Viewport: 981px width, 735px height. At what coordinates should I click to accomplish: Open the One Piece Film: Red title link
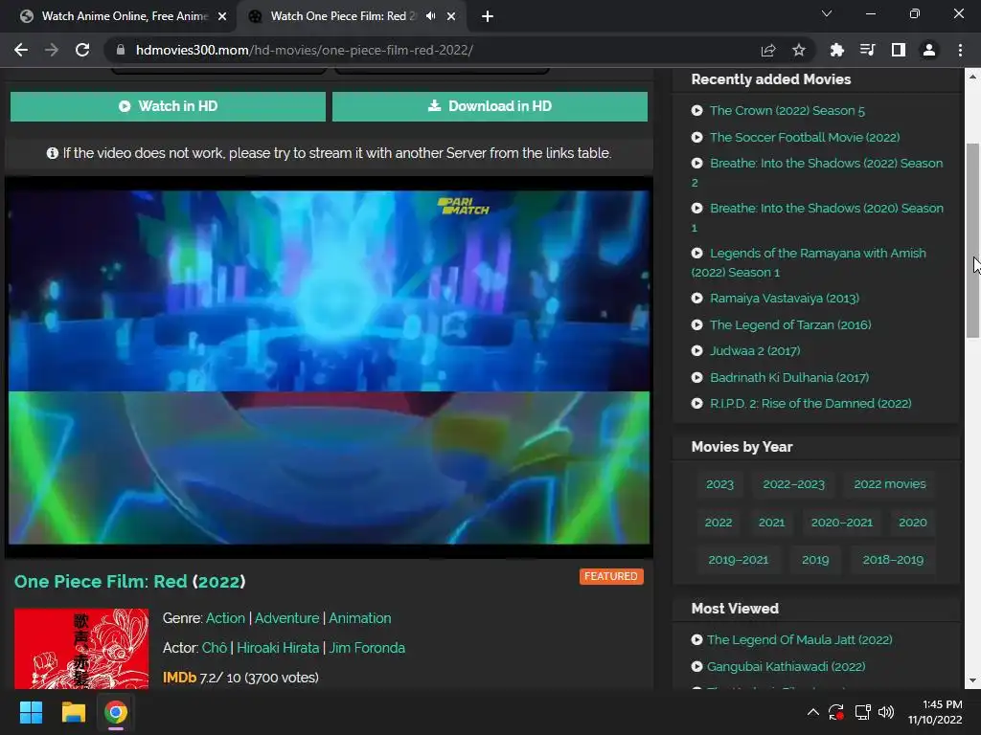129,581
